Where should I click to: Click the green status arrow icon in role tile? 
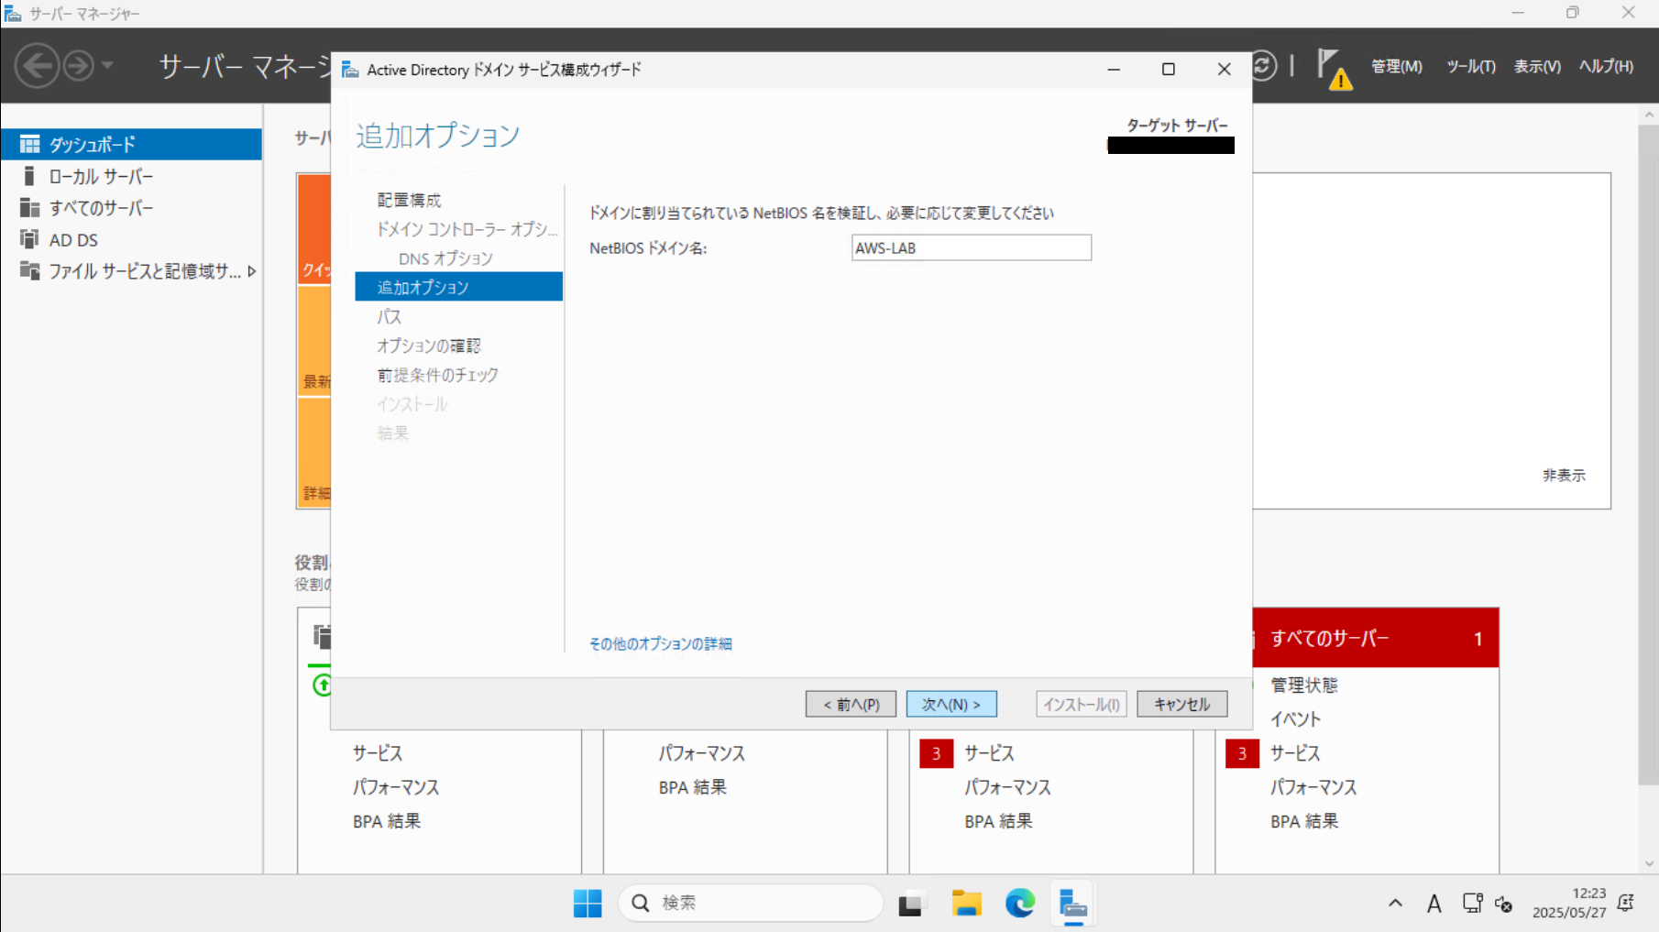(322, 685)
